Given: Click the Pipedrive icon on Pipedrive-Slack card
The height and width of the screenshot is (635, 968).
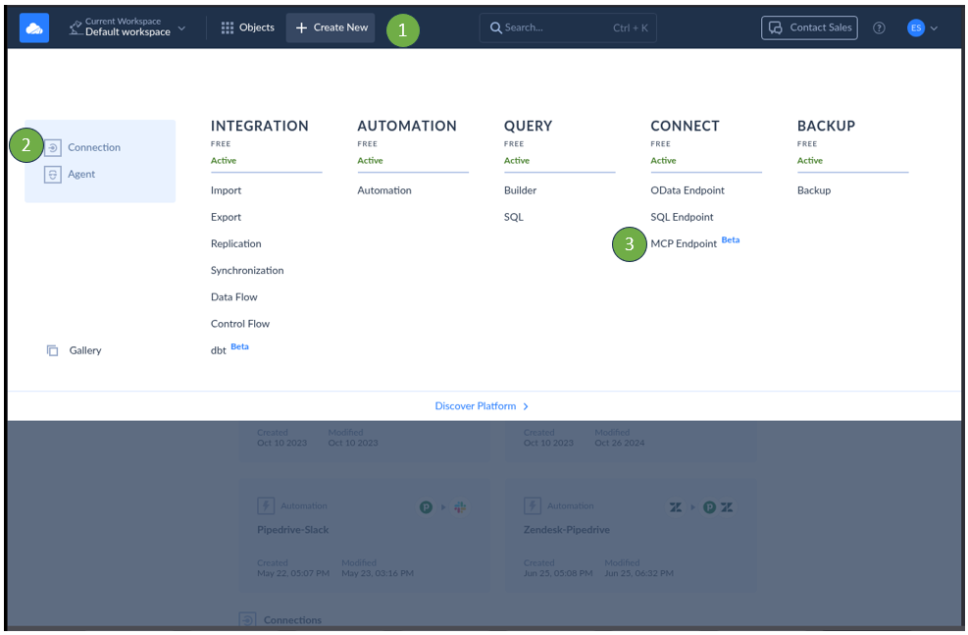Looking at the screenshot, I should point(426,506).
